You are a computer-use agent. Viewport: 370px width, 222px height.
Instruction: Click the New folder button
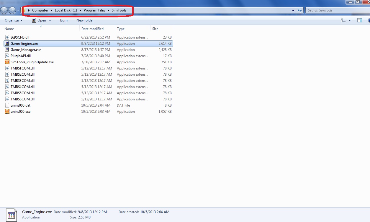[x=85, y=20]
